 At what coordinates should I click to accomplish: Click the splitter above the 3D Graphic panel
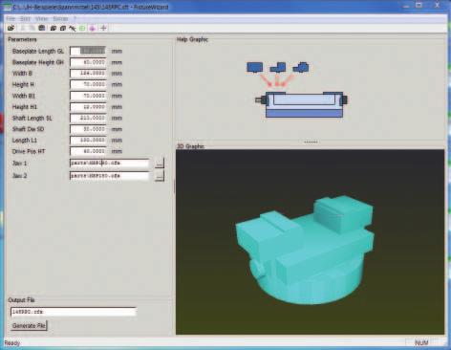(x=311, y=142)
